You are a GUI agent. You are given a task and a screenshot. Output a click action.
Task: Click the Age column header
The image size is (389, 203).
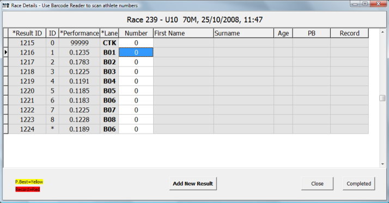283,33
